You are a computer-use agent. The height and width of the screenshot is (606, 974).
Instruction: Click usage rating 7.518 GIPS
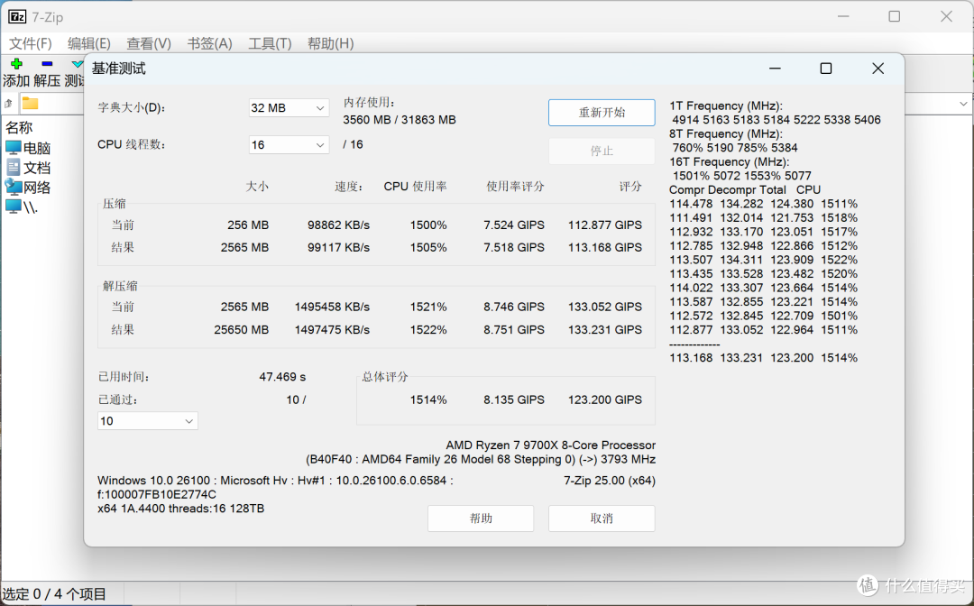tap(514, 247)
